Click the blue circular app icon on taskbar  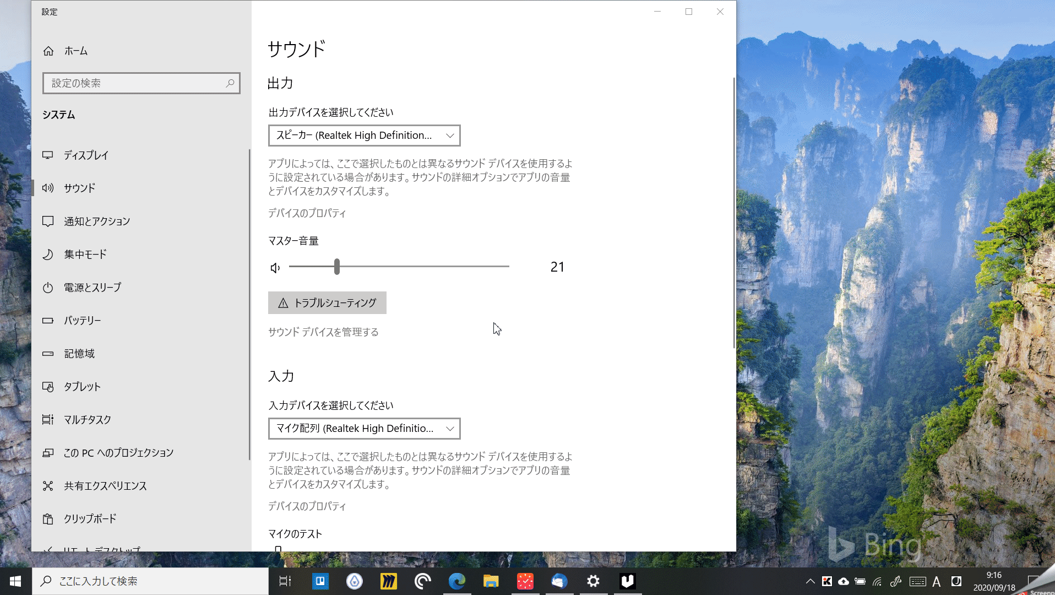pyautogui.click(x=355, y=581)
